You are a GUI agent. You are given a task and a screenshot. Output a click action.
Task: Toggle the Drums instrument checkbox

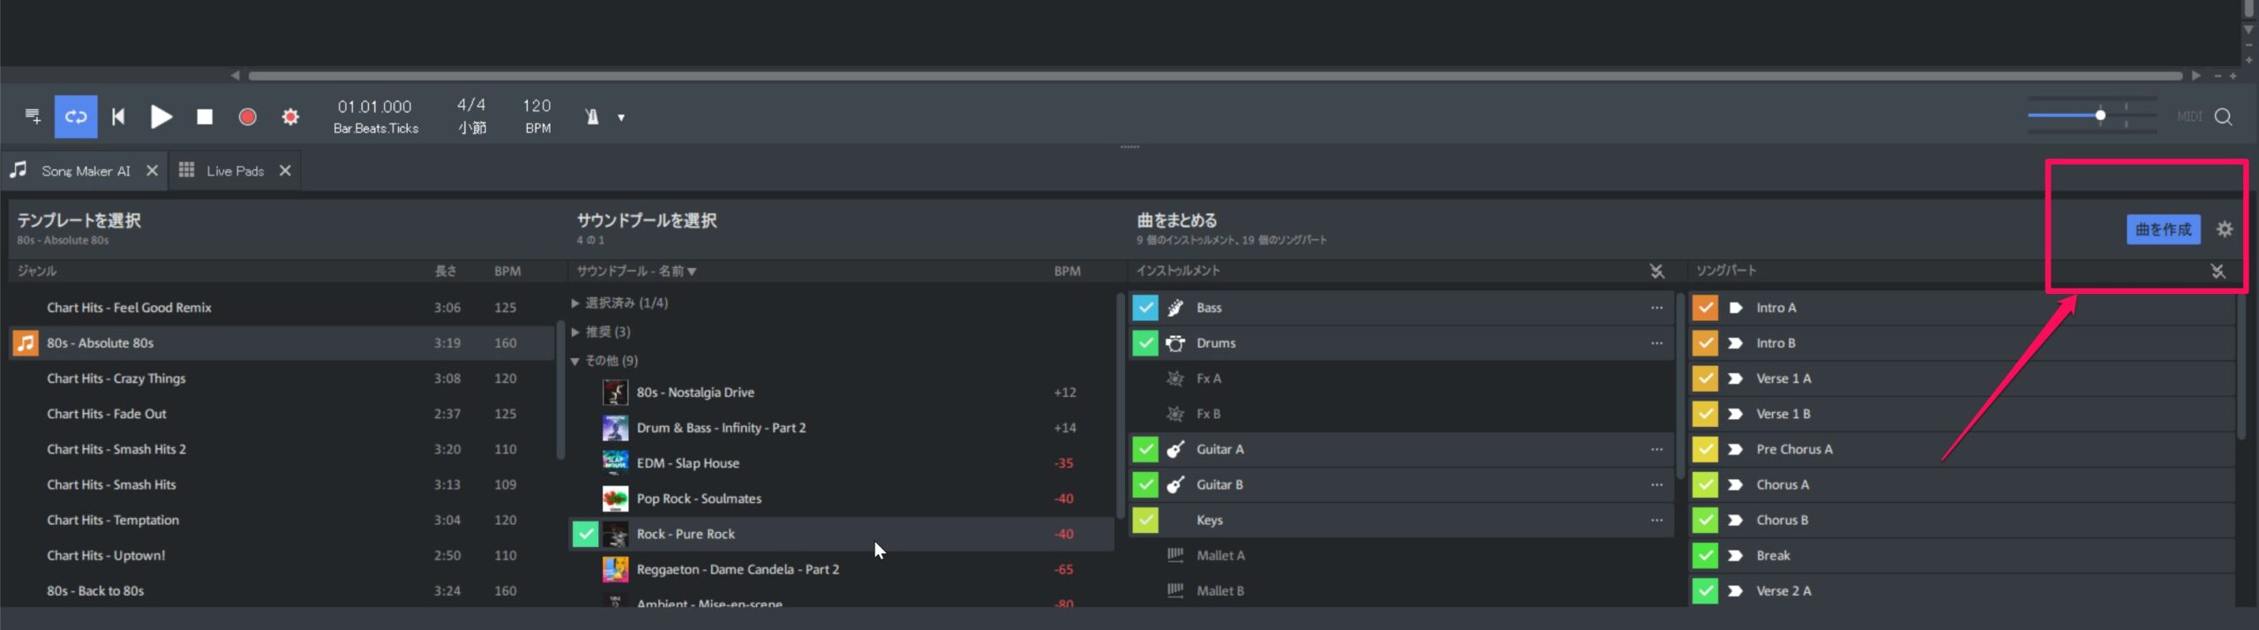(1145, 343)
